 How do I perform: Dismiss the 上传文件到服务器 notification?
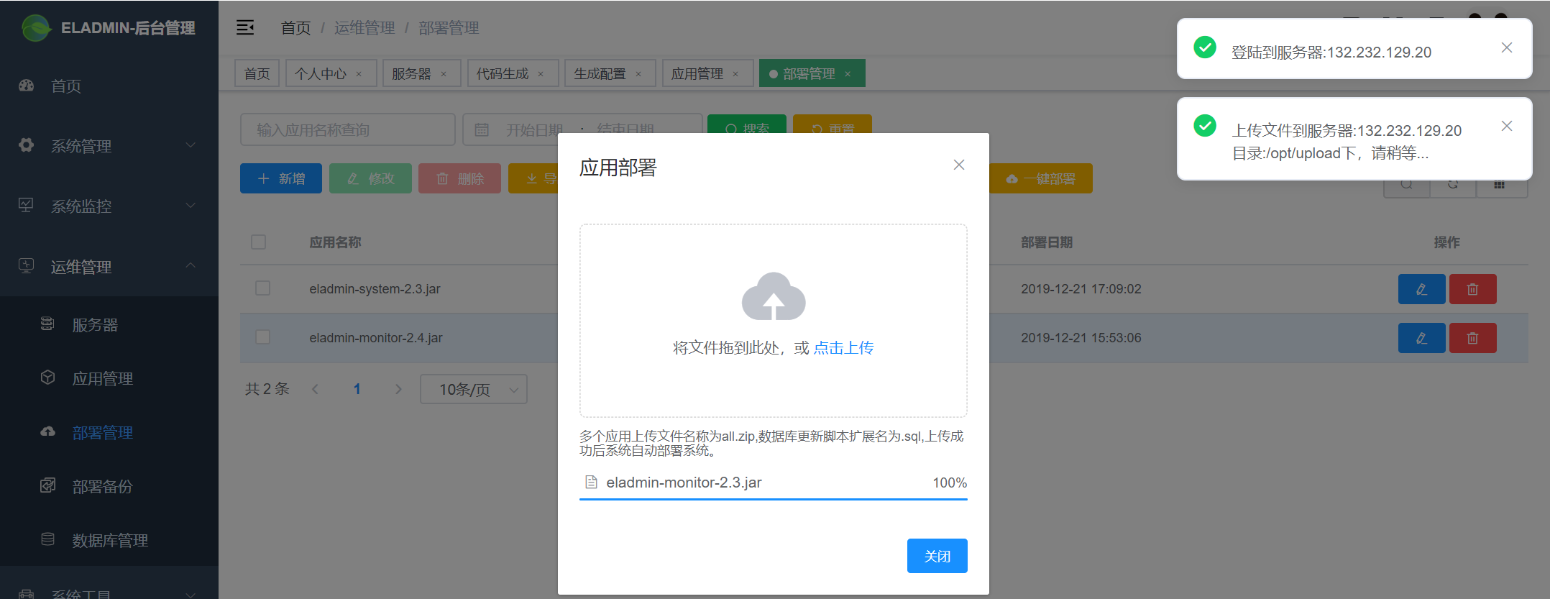coord(1507,126)
